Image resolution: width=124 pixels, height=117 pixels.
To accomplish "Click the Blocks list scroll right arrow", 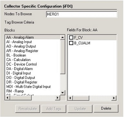I will 57,98.
